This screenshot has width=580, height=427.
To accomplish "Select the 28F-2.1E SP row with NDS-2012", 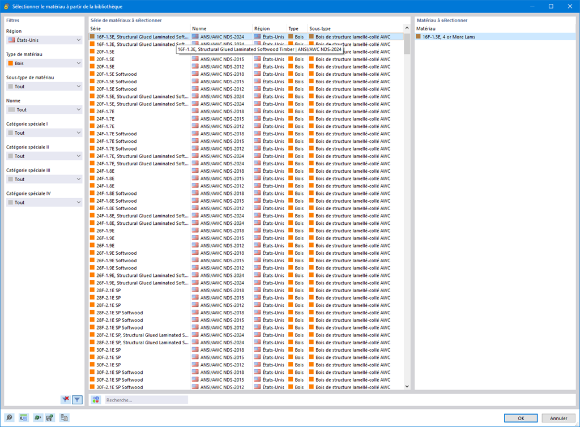I will click(246, 305).
